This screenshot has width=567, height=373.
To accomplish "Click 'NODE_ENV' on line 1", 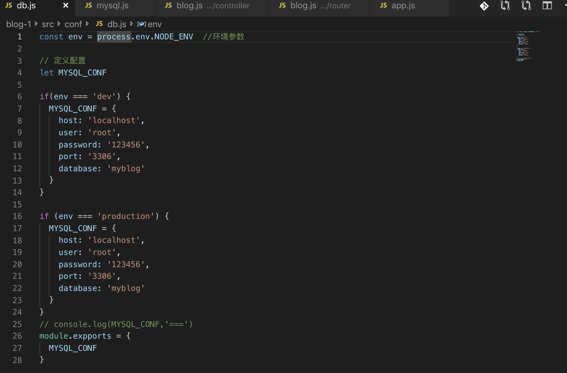I will [174, 37].
